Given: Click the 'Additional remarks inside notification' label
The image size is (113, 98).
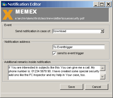Looking at the screenshot, I should tap(27, 62).
